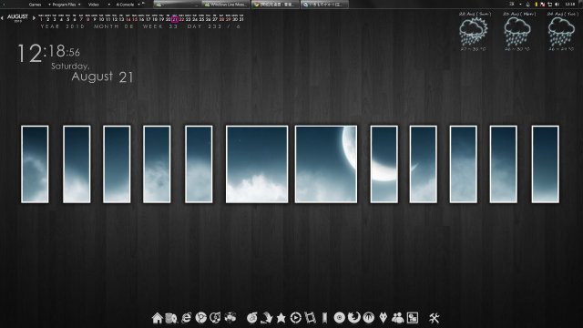Open the Program Files toolbar folder
Image resolution: width=583 pixels, height=328 pixels.
pyautogui.click(x=64, y=5)
